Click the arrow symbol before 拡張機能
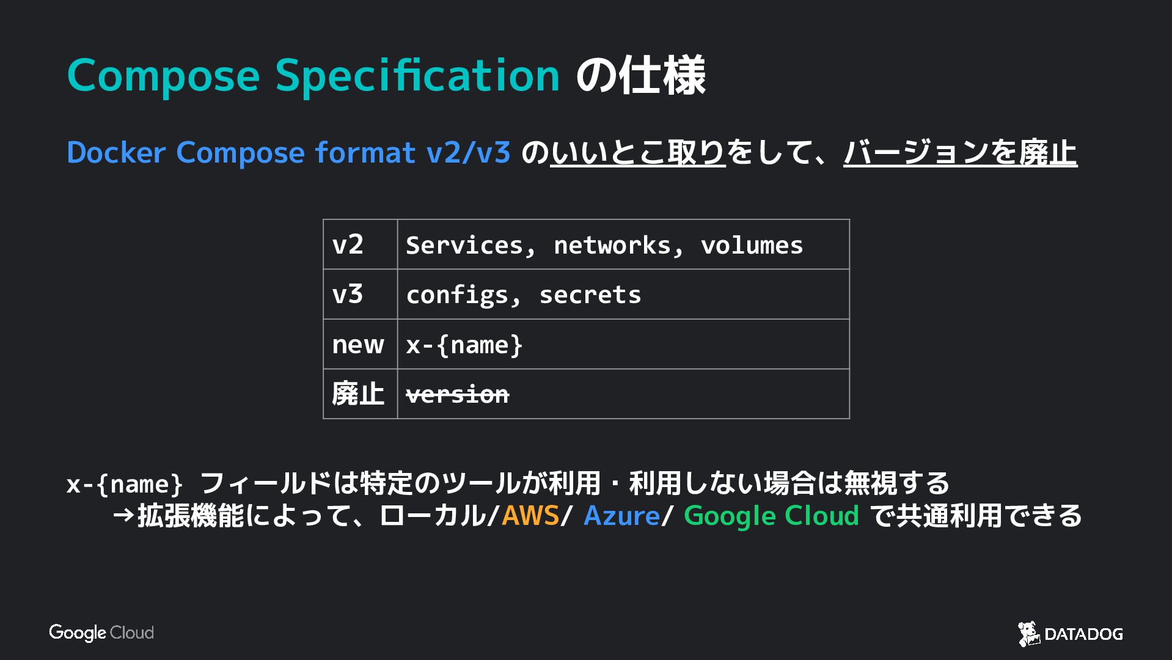 tap(123, 515)
